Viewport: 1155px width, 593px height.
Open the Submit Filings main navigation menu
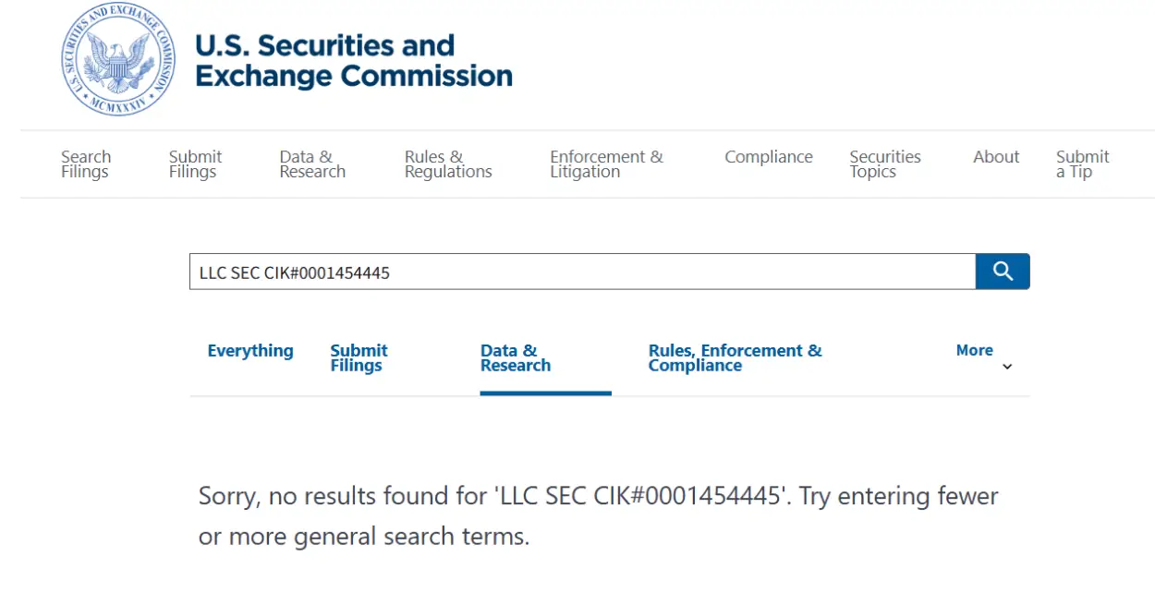[x=195, y=164]
